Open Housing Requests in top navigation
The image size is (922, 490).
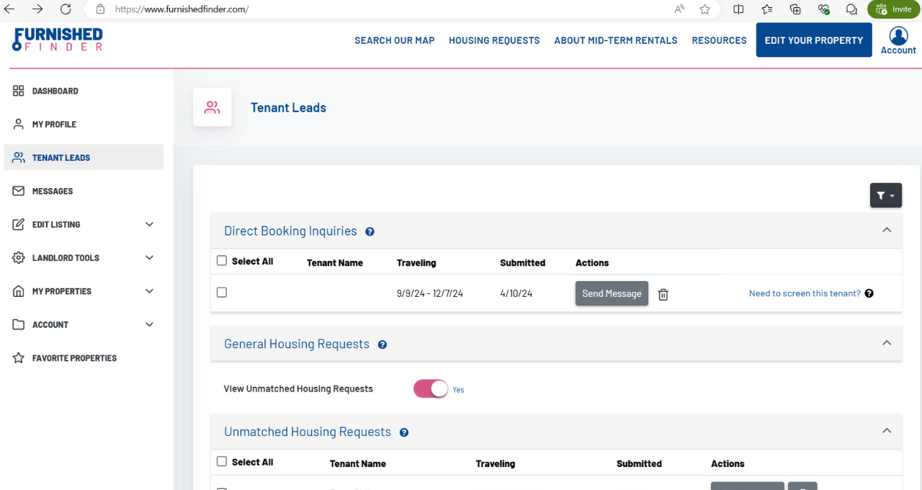point(494,40)
